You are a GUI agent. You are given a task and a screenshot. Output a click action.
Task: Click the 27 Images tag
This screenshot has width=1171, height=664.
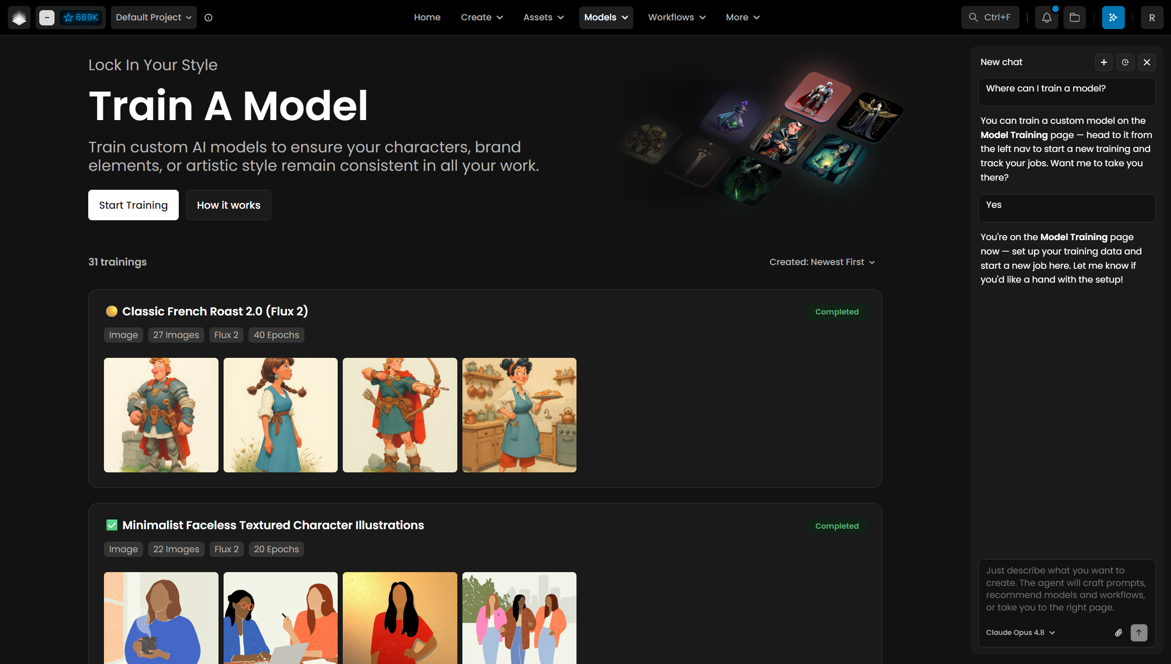pyautogui.click(x=176, y=335)
